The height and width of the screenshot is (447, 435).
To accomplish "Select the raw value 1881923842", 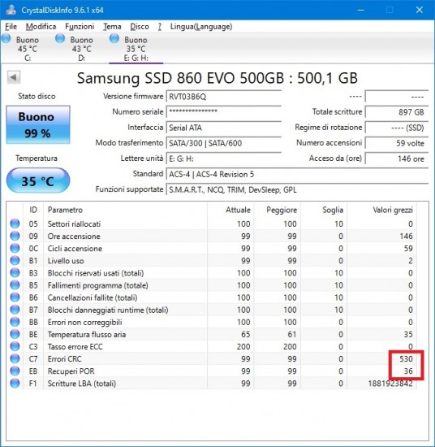I will 390,383.
